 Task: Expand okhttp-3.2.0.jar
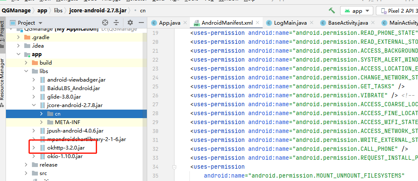34,148
